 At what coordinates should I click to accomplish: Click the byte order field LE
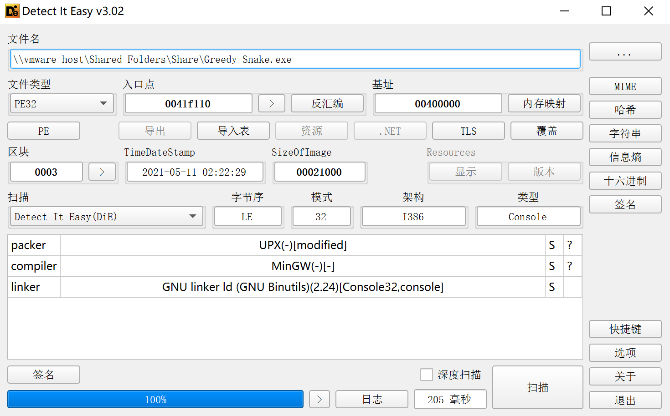point(247,217)
